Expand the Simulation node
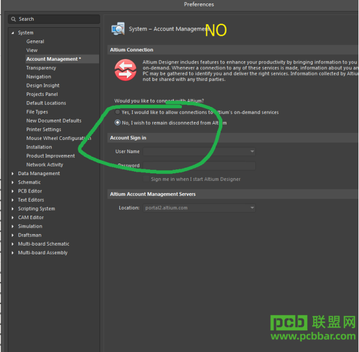This screenshot has height=352, width=359. [x=13, y=227]
